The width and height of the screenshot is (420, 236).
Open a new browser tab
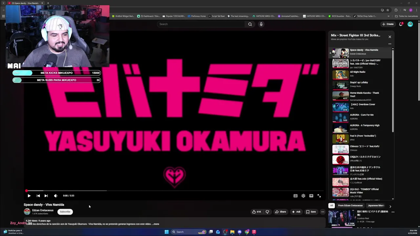click(x=48, y=3)
